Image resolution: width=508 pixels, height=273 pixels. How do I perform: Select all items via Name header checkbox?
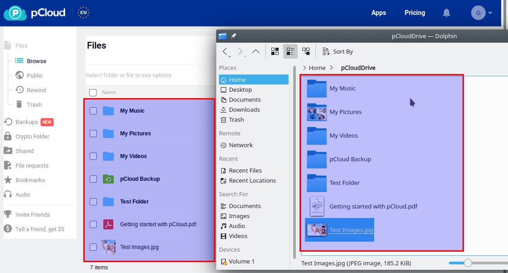pos(92,92)
